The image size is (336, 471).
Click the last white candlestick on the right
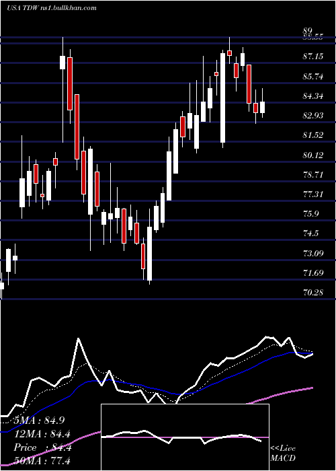263,107
